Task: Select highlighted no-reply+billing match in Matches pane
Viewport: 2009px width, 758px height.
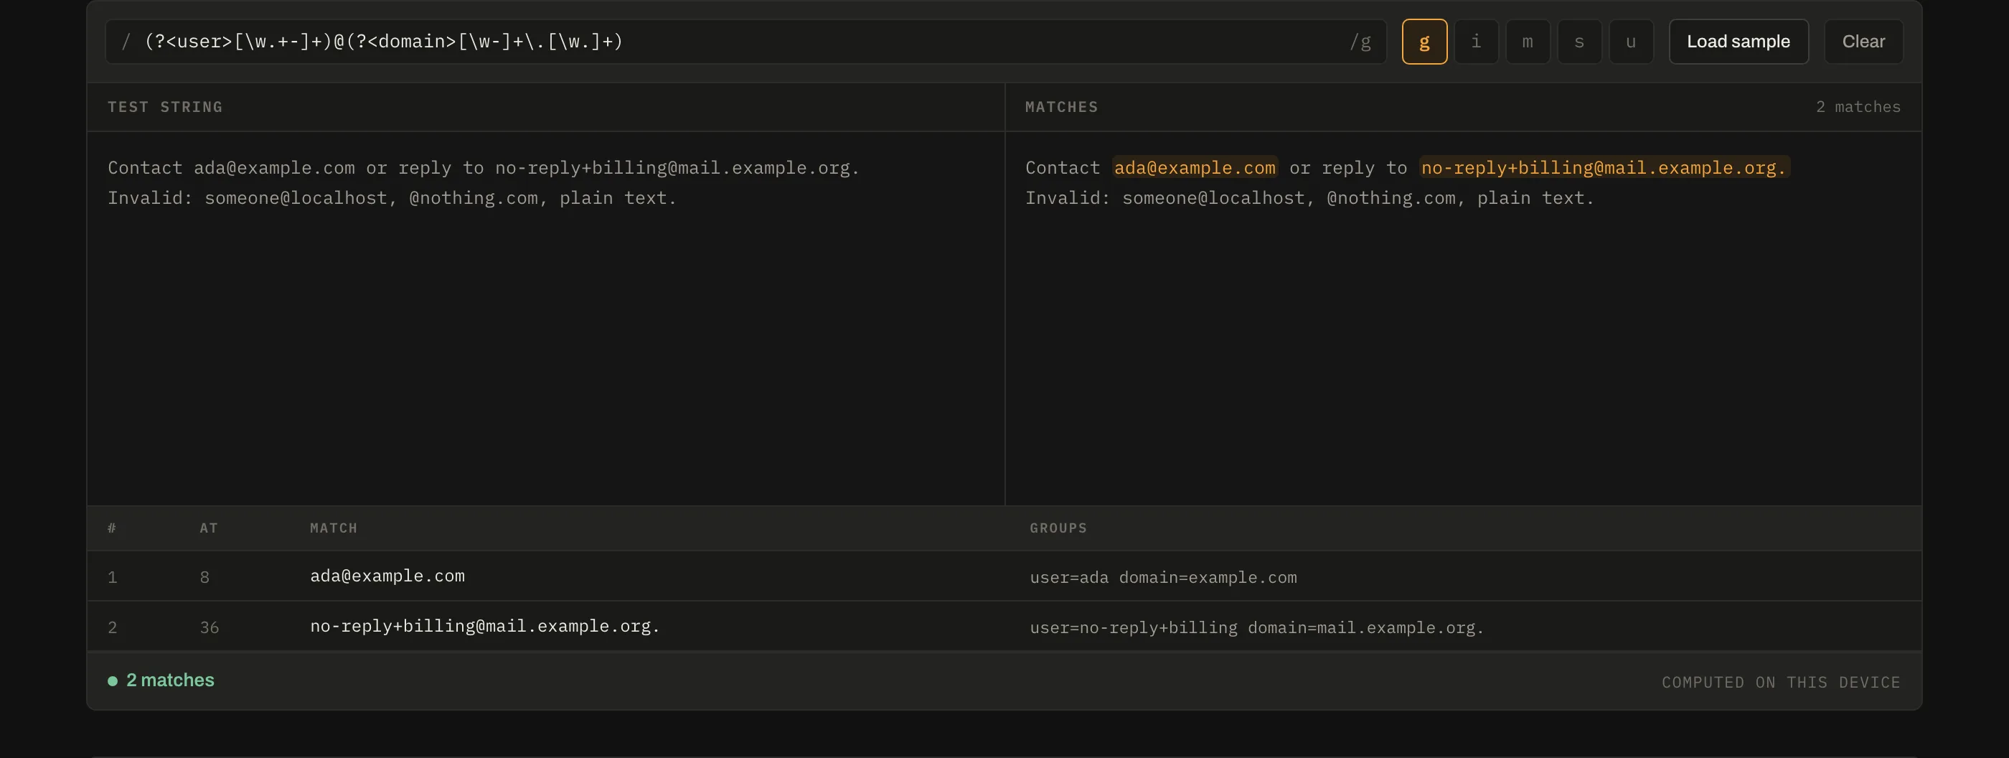Action: click(x=1604, y=168)
